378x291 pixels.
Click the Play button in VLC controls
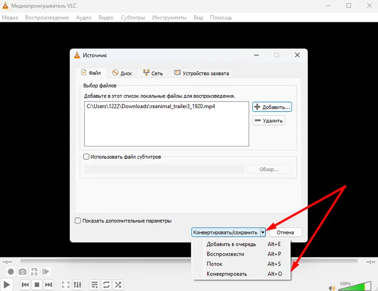tap(7, 285)
